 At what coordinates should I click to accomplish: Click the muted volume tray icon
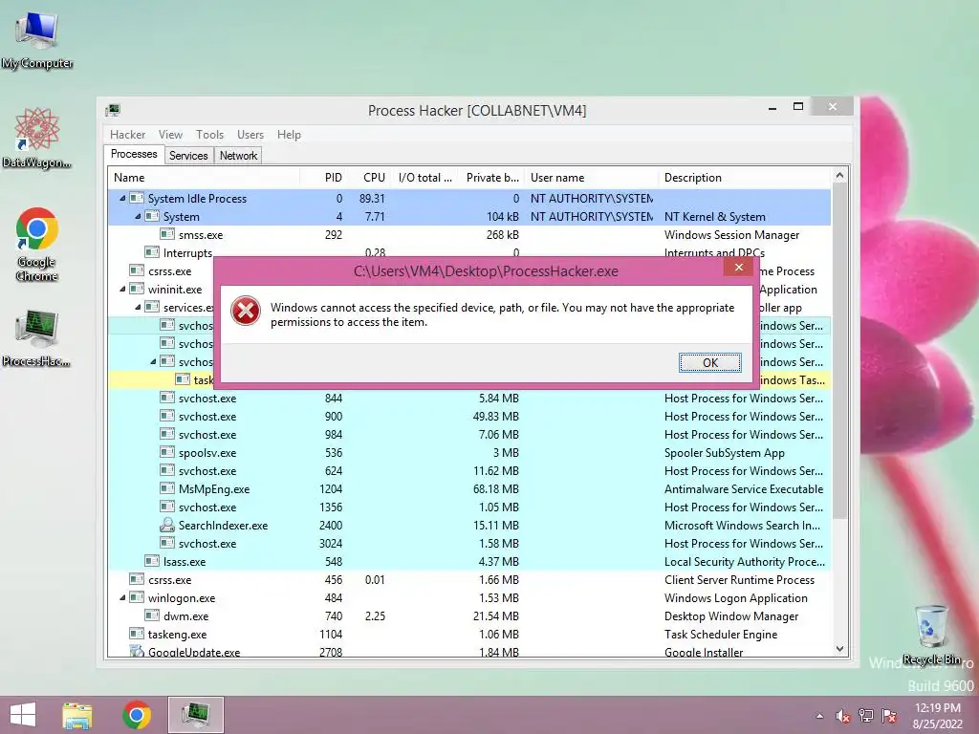pyautogui.click(x=842, y=716)
